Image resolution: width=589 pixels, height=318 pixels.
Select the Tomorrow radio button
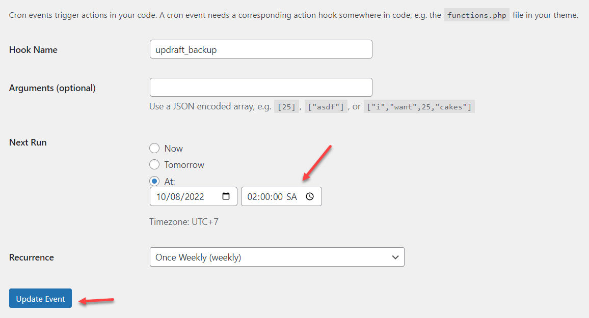(x=154, y=165)
